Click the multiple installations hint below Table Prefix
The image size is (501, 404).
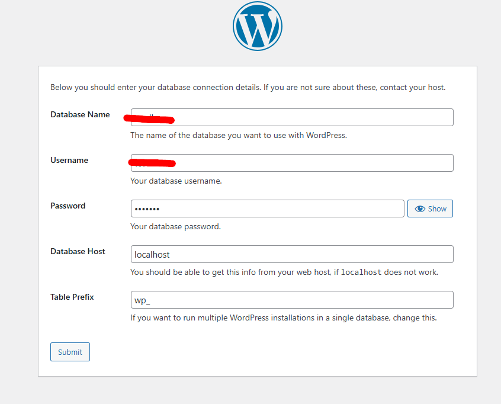283,318
